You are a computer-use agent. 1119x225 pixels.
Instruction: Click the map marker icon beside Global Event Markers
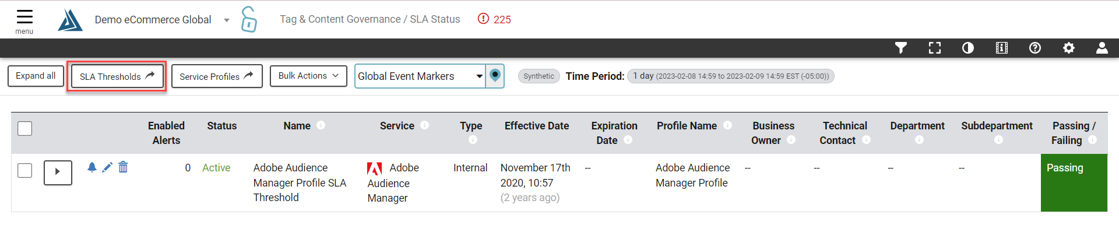click(495, 76)
